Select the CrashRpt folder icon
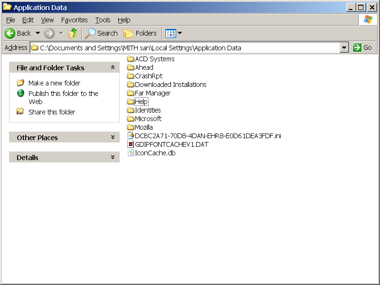This screenshot has width=380, height=285. tap(130, 76)
